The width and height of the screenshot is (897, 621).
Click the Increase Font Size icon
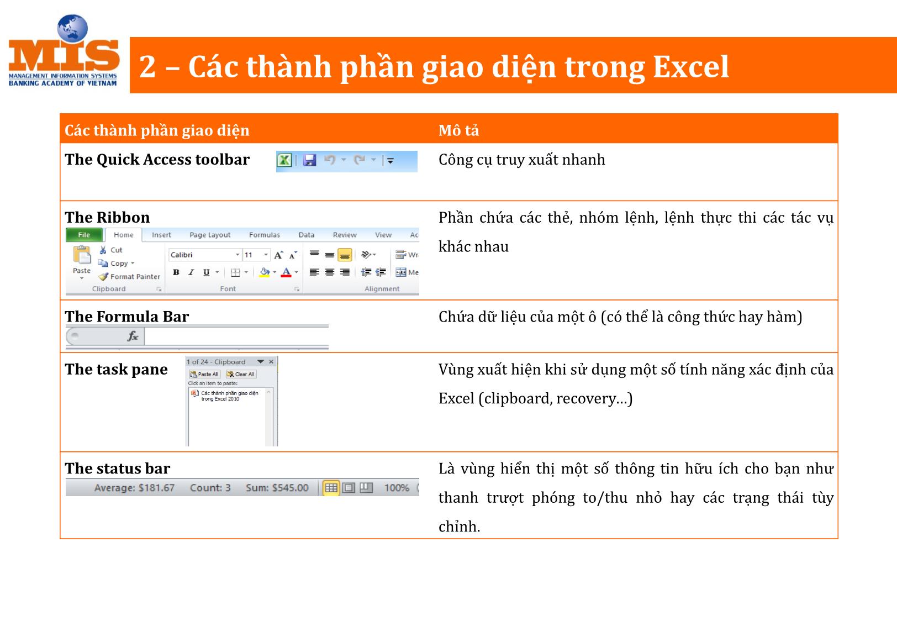coord(278,255)
